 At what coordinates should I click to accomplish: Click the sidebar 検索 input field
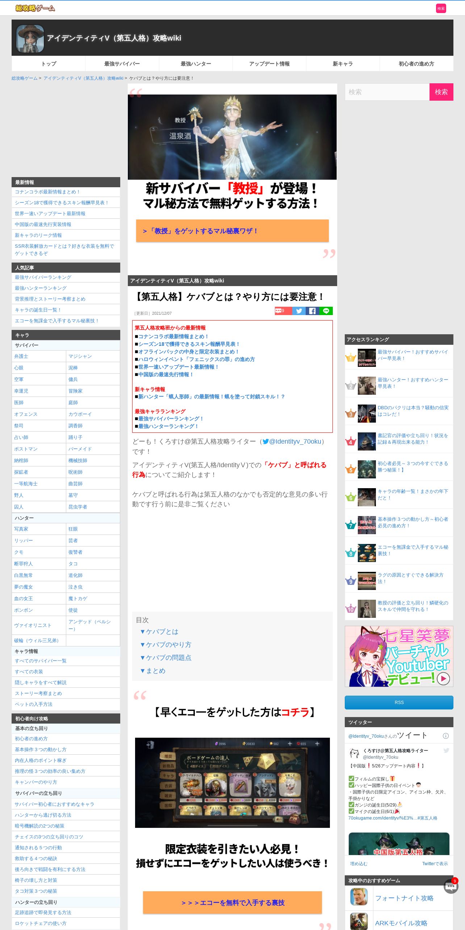click(387, 92)
